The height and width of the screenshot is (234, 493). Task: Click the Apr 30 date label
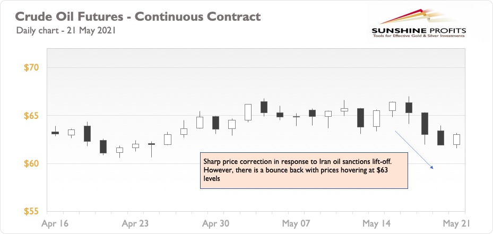point(215,223)
